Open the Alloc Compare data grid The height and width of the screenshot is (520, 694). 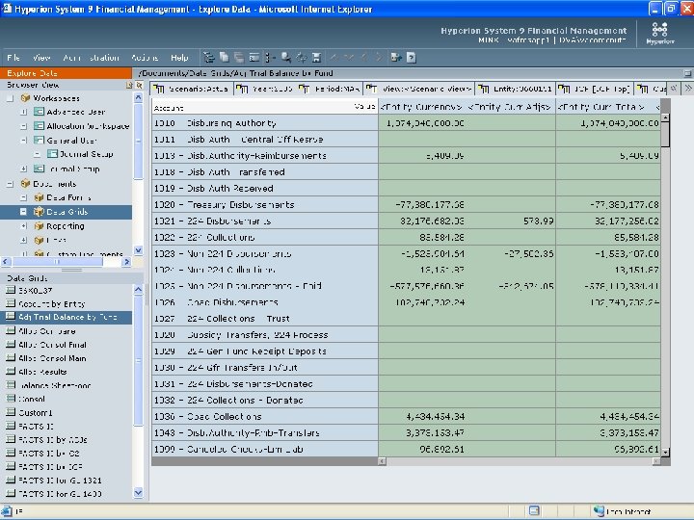coord(47,331)
